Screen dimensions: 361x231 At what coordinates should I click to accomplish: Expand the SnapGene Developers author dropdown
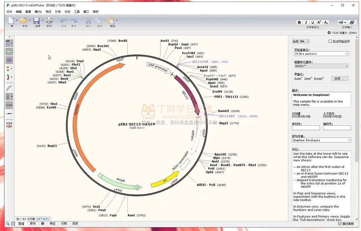(321, 140)
